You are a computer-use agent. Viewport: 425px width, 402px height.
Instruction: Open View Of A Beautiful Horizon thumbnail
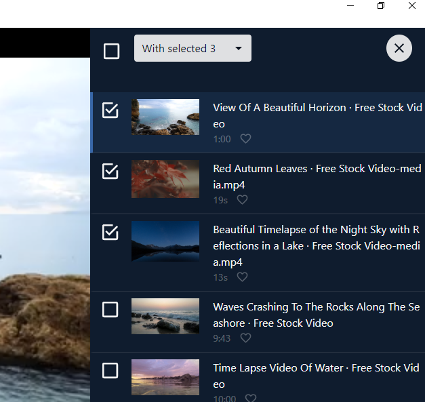[x=165, y=117]
